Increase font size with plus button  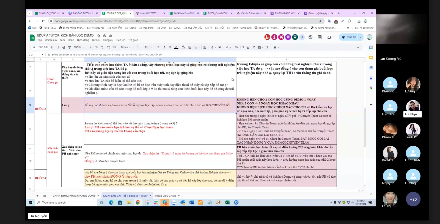(152, 47)
